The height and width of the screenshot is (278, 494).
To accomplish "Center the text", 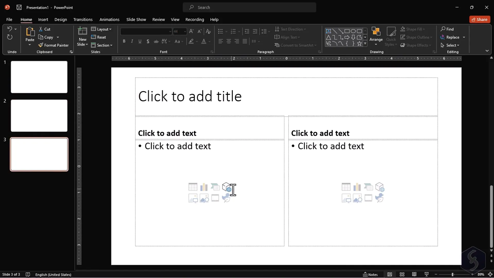I will click(228, 41).
